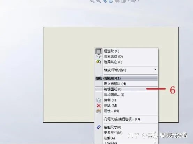Activate the Smart Dimension (智能尺寸) icon

99,127
